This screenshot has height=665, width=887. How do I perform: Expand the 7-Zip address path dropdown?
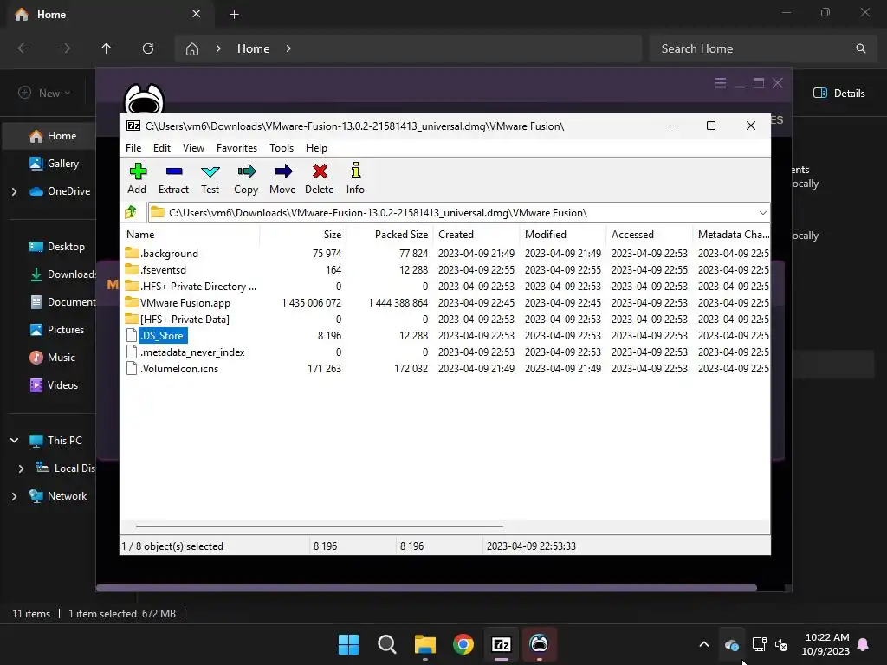(762, 213)
